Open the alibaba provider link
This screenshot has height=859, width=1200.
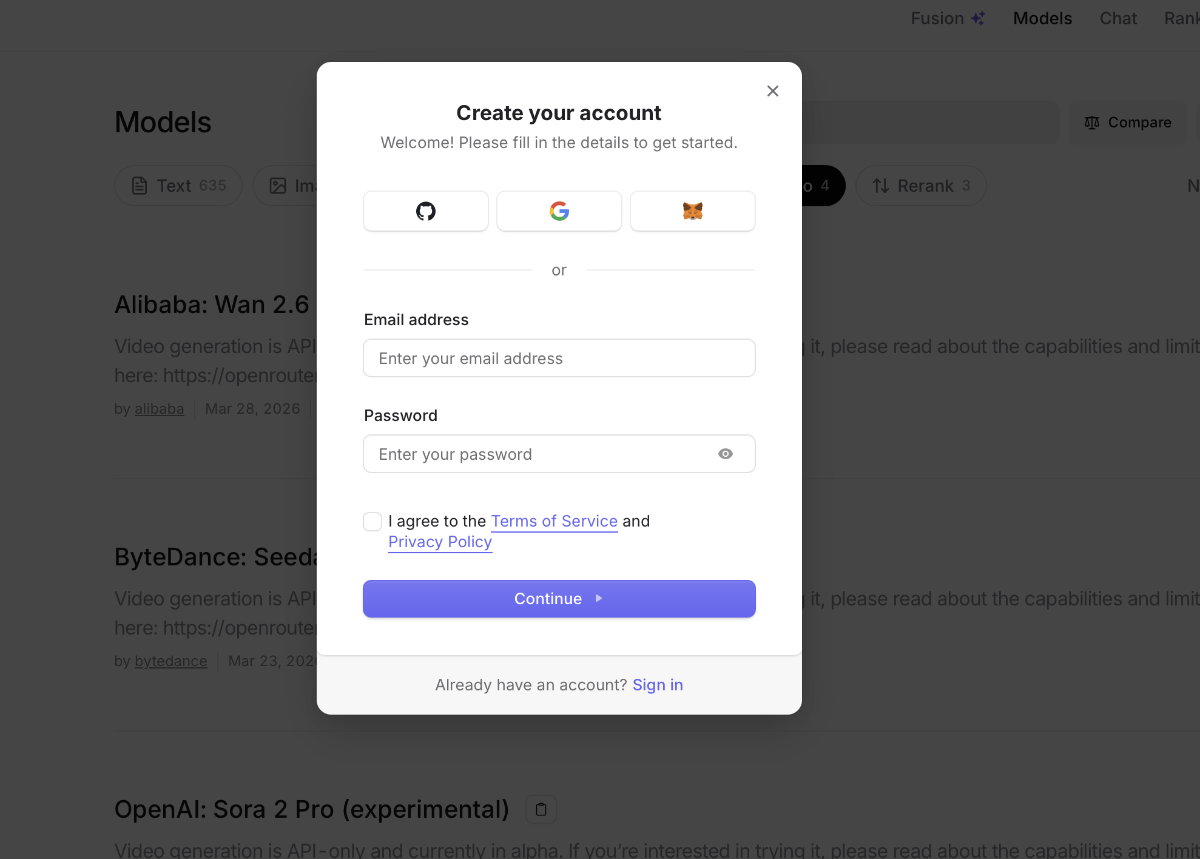coord(159,409)
